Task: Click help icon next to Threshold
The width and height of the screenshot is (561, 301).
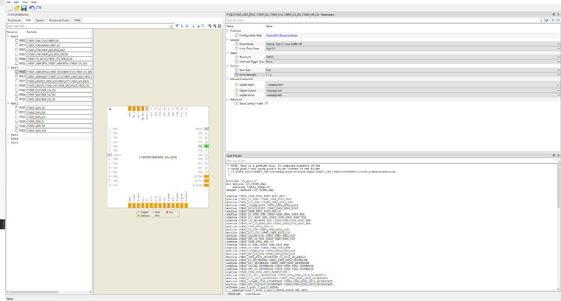Action: click(236, 57)
